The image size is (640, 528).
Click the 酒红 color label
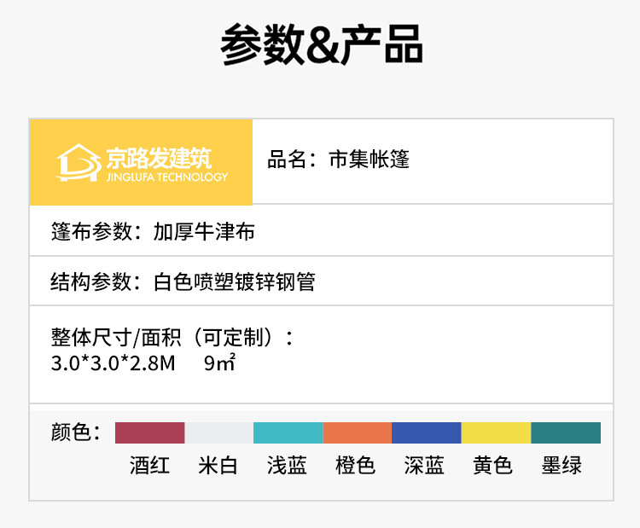[x=150, y=466]
